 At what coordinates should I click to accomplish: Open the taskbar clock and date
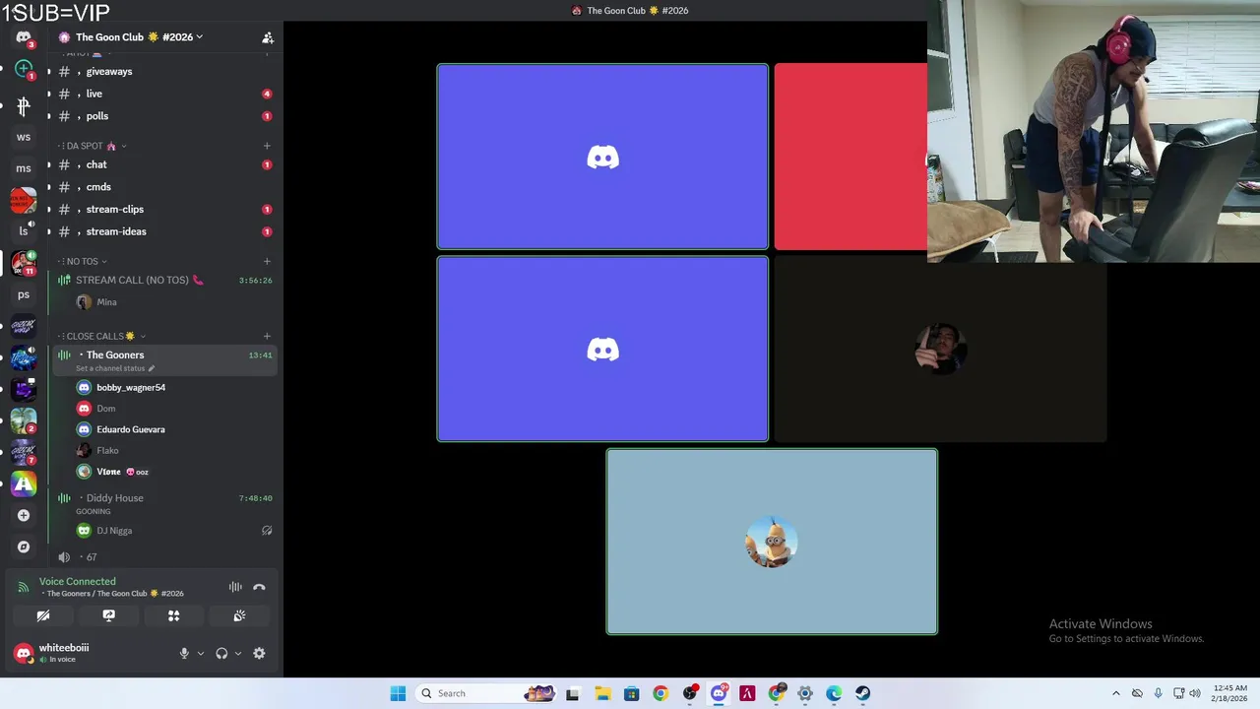1230,693
